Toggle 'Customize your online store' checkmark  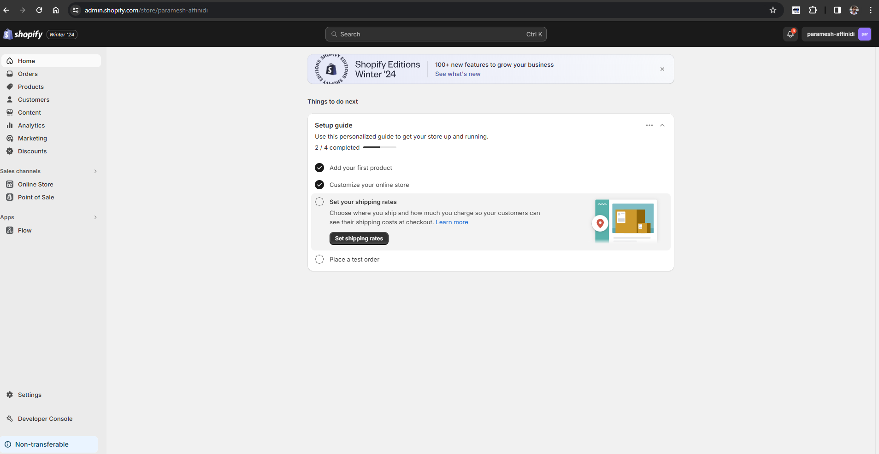point(319,185)
